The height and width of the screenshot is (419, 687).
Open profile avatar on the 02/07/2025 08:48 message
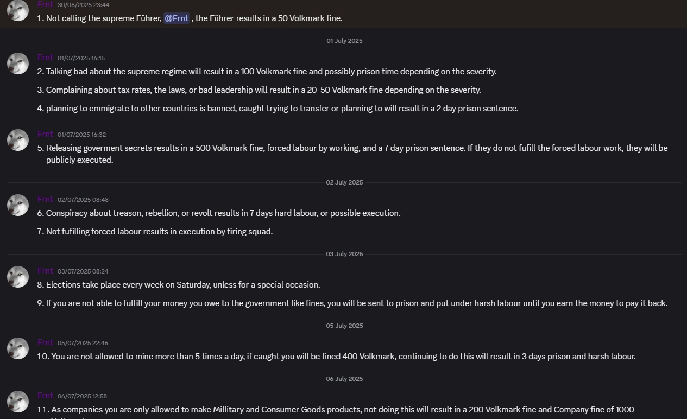[18, 205]
